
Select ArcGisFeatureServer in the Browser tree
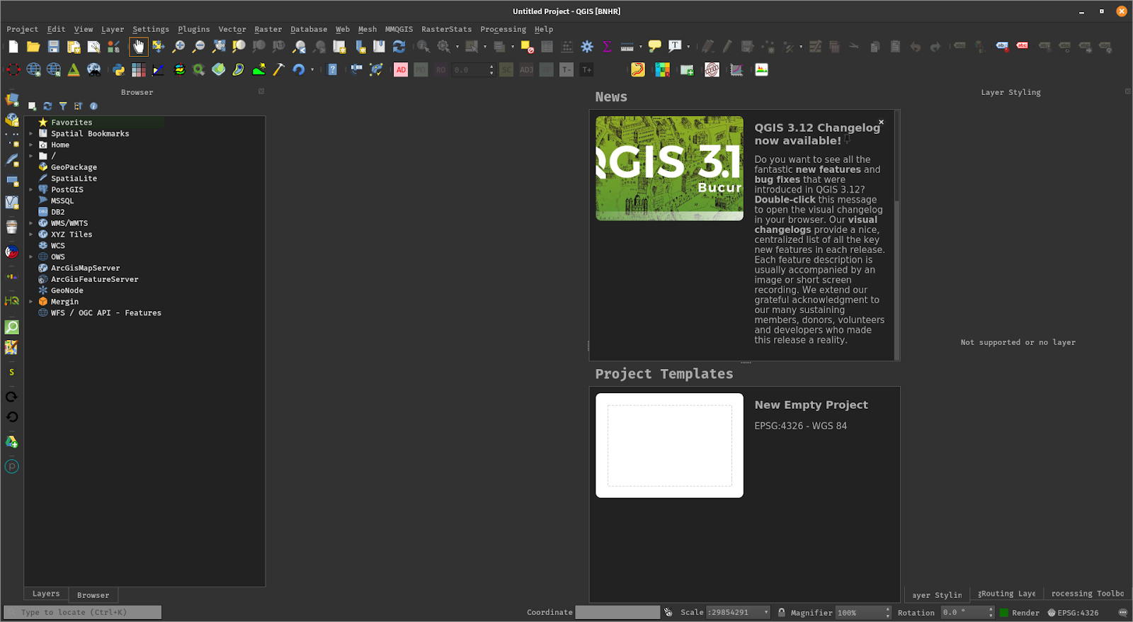(95, 279)
